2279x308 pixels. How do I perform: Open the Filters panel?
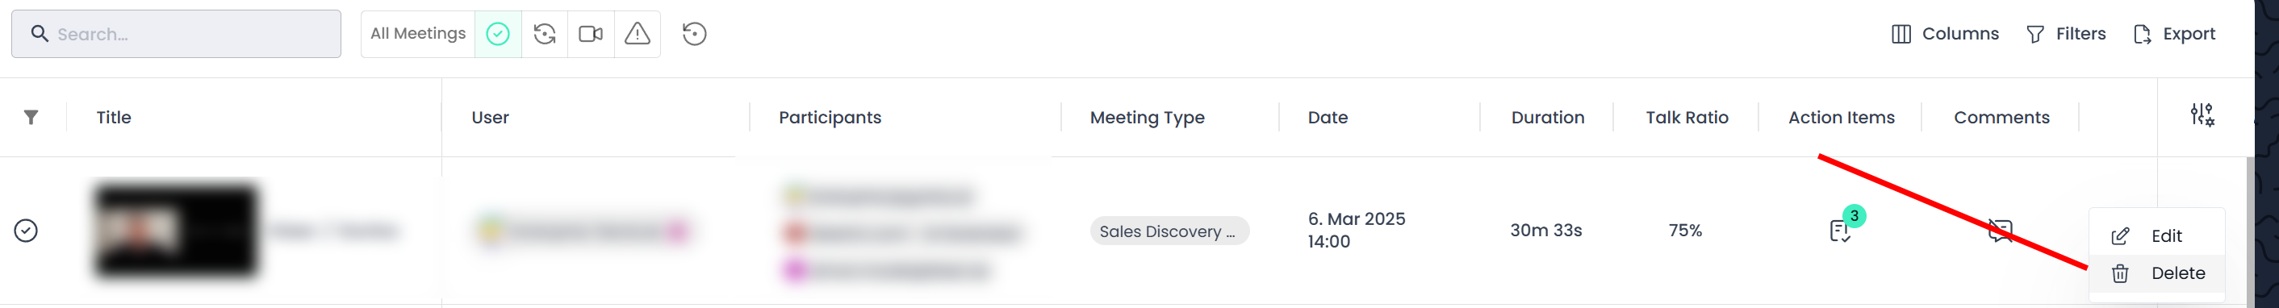click(2065, 34)
